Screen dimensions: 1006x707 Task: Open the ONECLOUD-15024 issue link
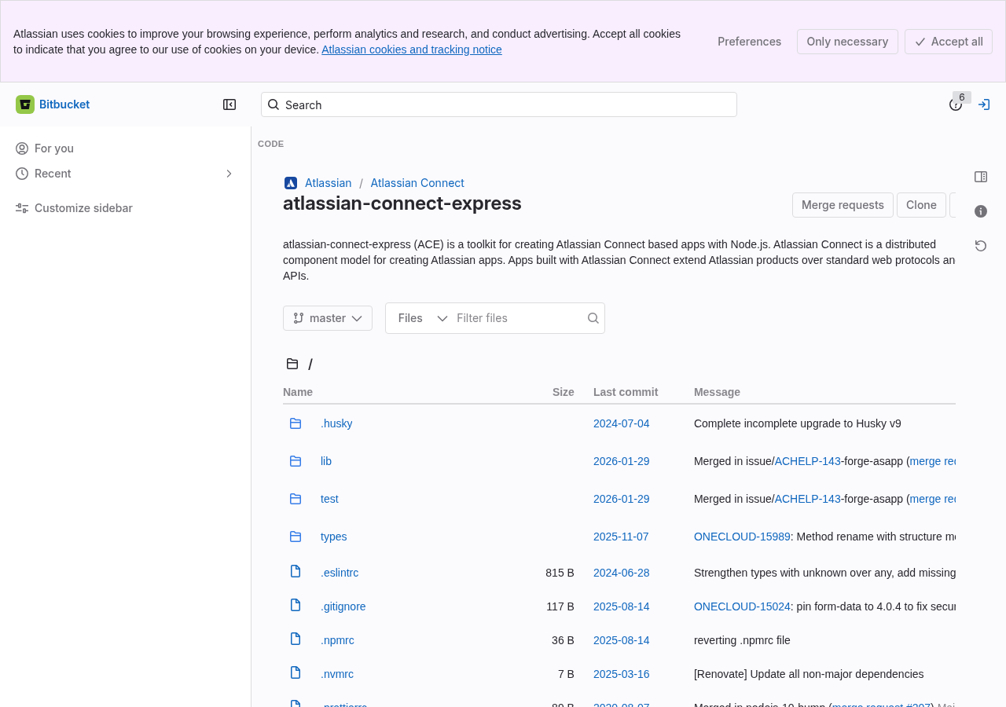742,606
